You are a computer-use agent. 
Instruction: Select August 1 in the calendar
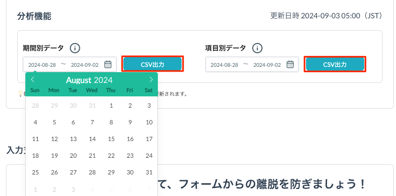pos(111,106)
